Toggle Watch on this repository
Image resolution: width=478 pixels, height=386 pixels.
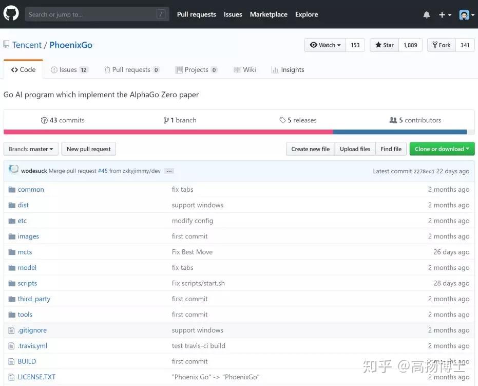click(325, 45)
